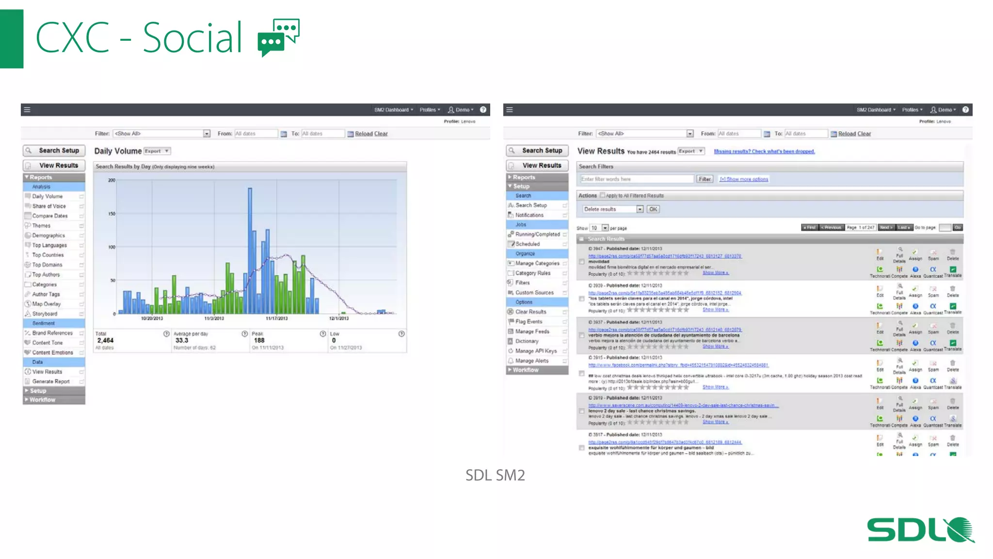Tick checkbox for result ID 3947

582,262
